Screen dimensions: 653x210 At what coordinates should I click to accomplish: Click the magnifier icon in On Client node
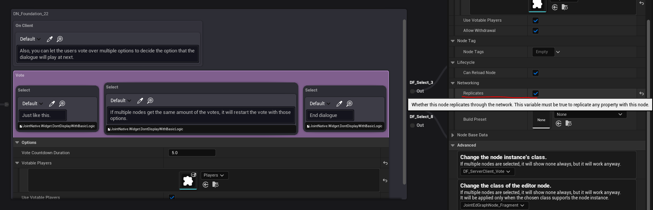click(x=60, y=39)
